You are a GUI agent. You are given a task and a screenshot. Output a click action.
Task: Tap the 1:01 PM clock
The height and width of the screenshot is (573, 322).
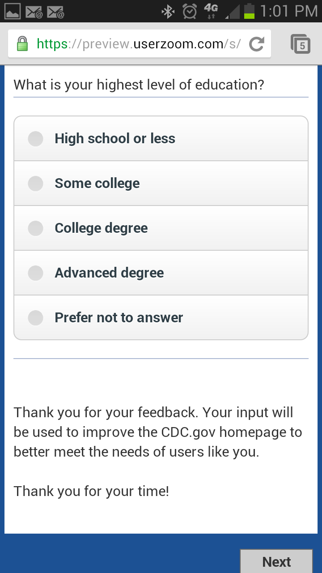(x=288, y=11)
